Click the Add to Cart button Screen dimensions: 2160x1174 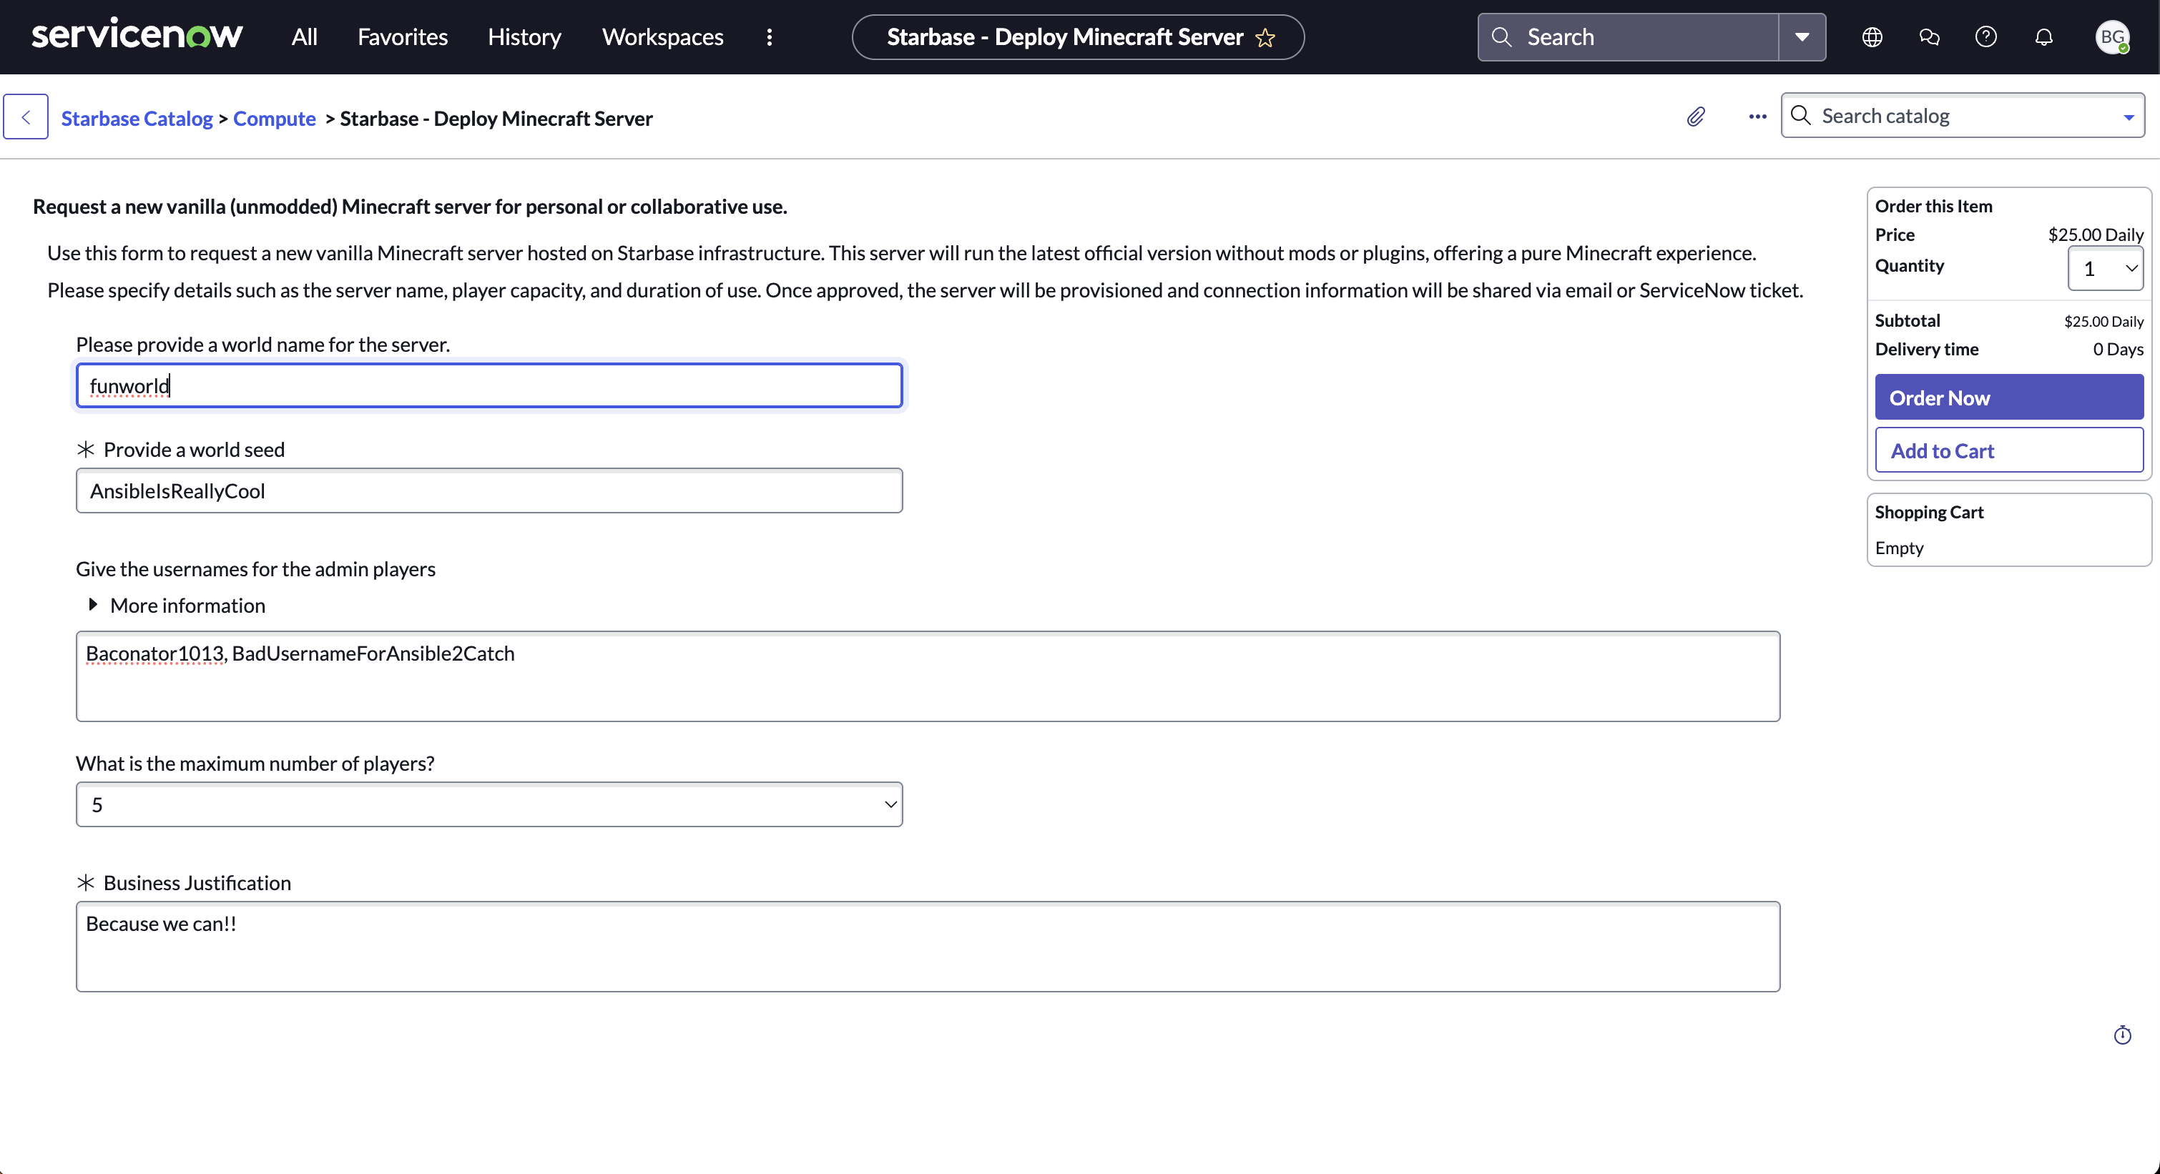click(x=2009, y=450)
